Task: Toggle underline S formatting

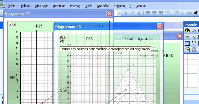Action: click(x=139, y=13)
